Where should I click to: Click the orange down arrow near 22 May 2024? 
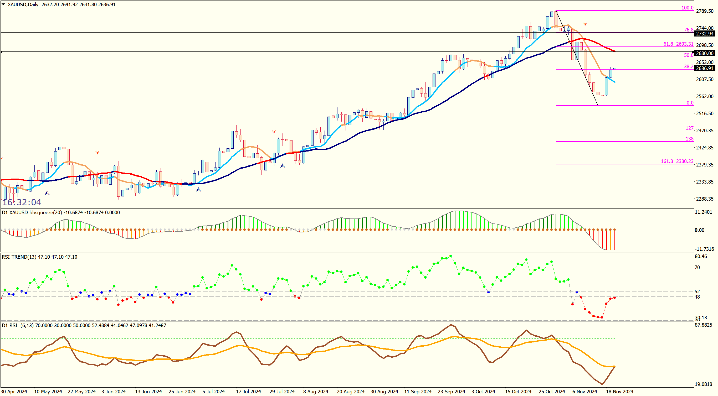pos(97,152)
